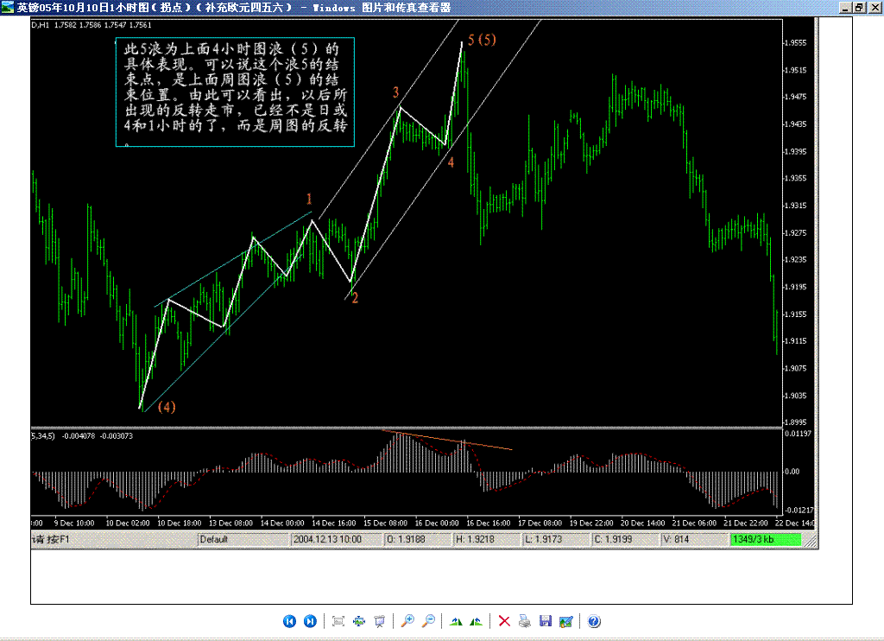884x641 pixels.
Task: Click the orange '(4)' wave label
Action: pyautogui.click(x=167, y=407)
